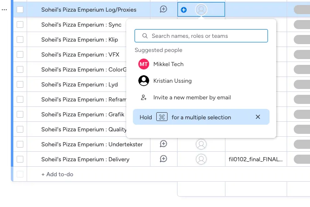
Task: Click Add to-do at bottom
Action: (57, 174)
